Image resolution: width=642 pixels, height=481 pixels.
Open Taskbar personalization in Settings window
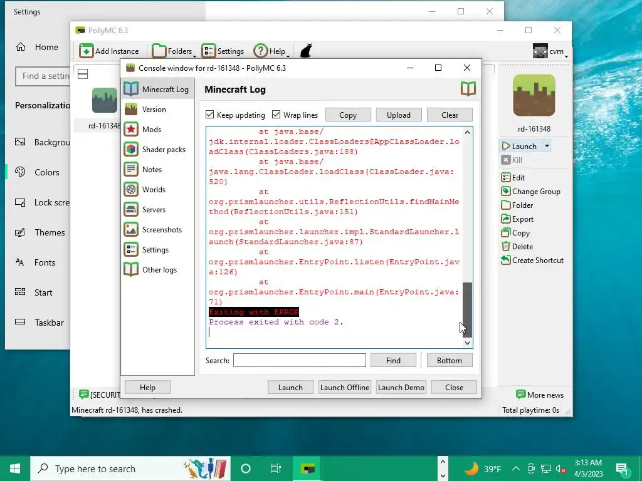click(40, 323)
